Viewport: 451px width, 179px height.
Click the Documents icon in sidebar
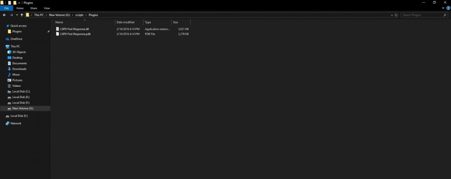click(x=9, y=63)
